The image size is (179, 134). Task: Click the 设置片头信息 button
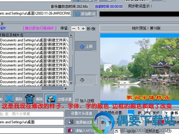click(82, 113)
